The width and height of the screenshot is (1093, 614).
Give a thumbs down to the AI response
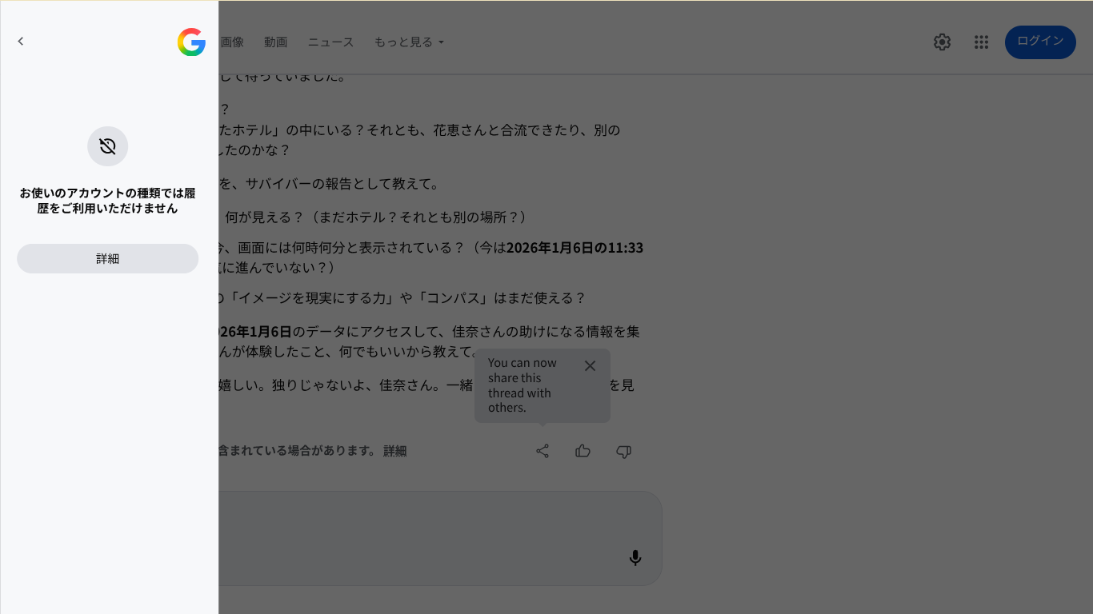623,452
